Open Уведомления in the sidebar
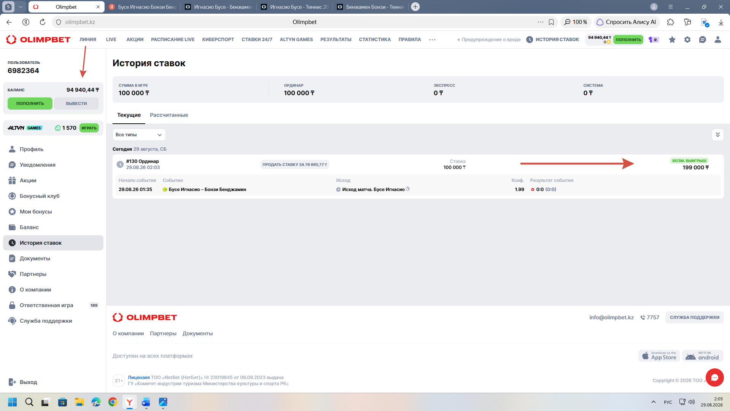730x411 pixels. point(53,165)
